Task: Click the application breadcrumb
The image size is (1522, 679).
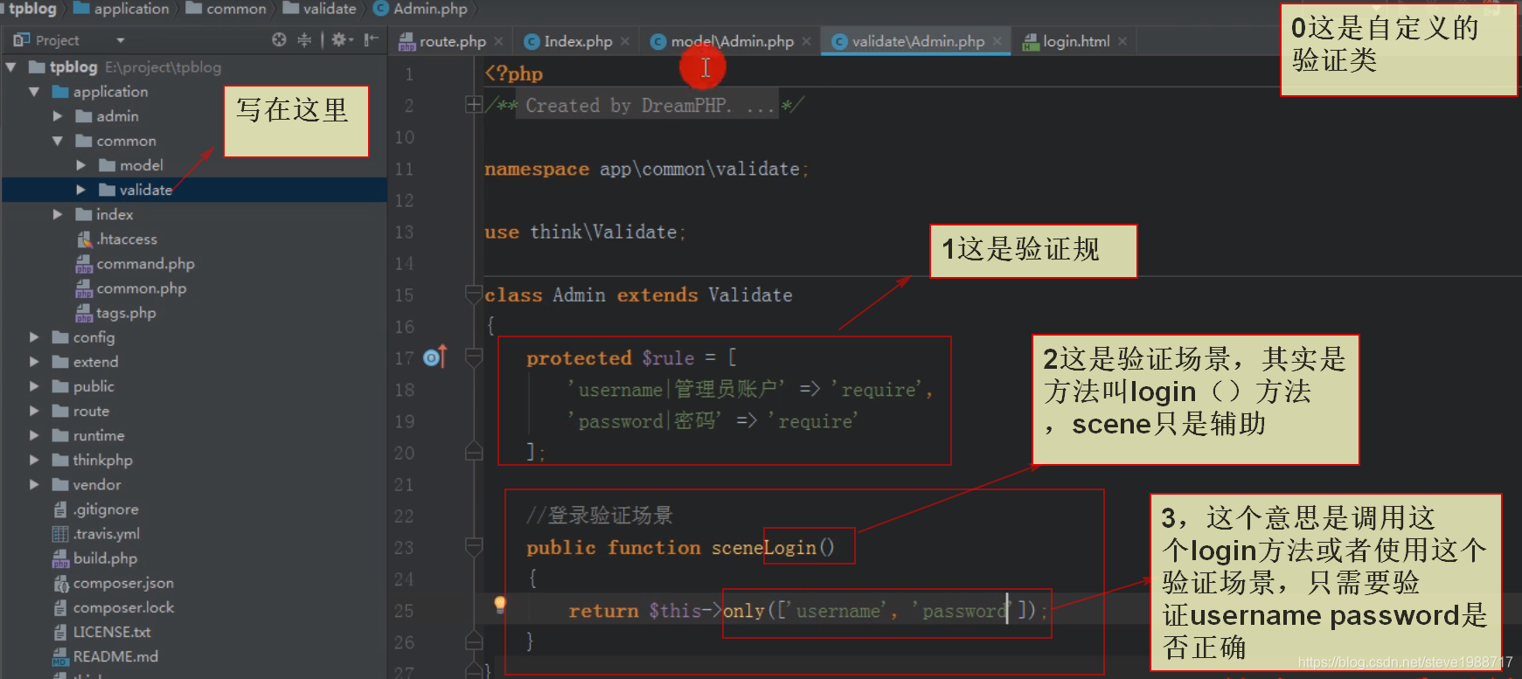Action: (121, 9)
